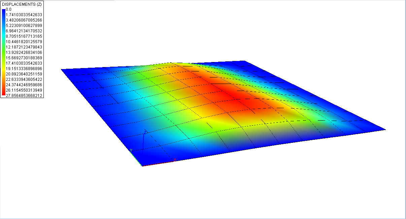
Task: Click the green middle of the color bar
Action: point(3,51)
